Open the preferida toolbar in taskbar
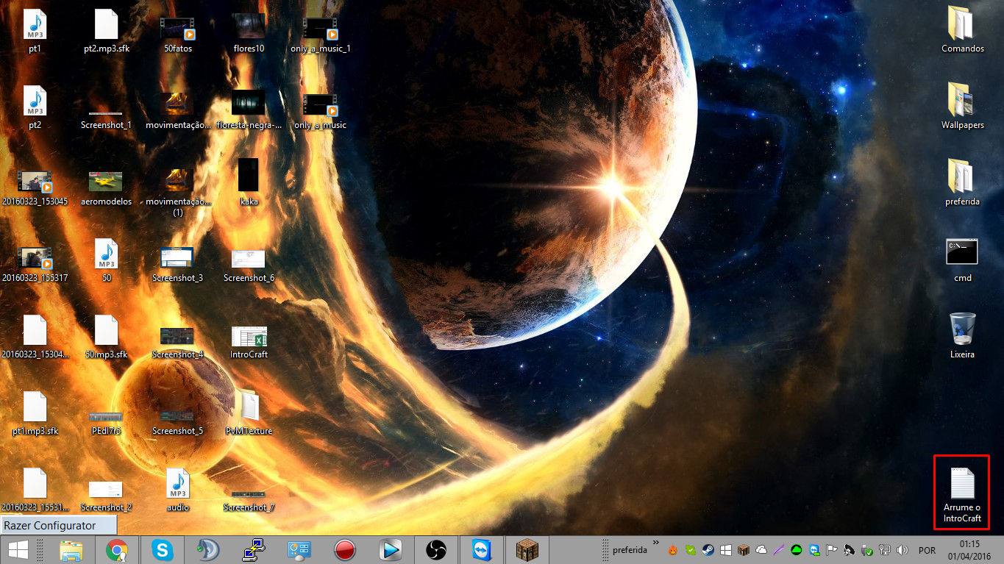 (x=630, y=549)
